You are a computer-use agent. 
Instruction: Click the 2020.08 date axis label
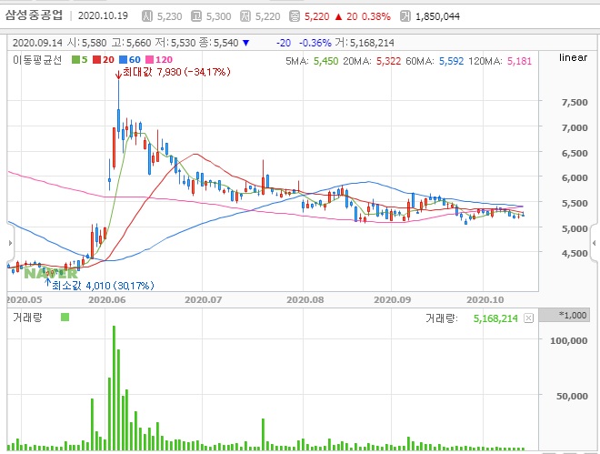(x=305, y=299)
